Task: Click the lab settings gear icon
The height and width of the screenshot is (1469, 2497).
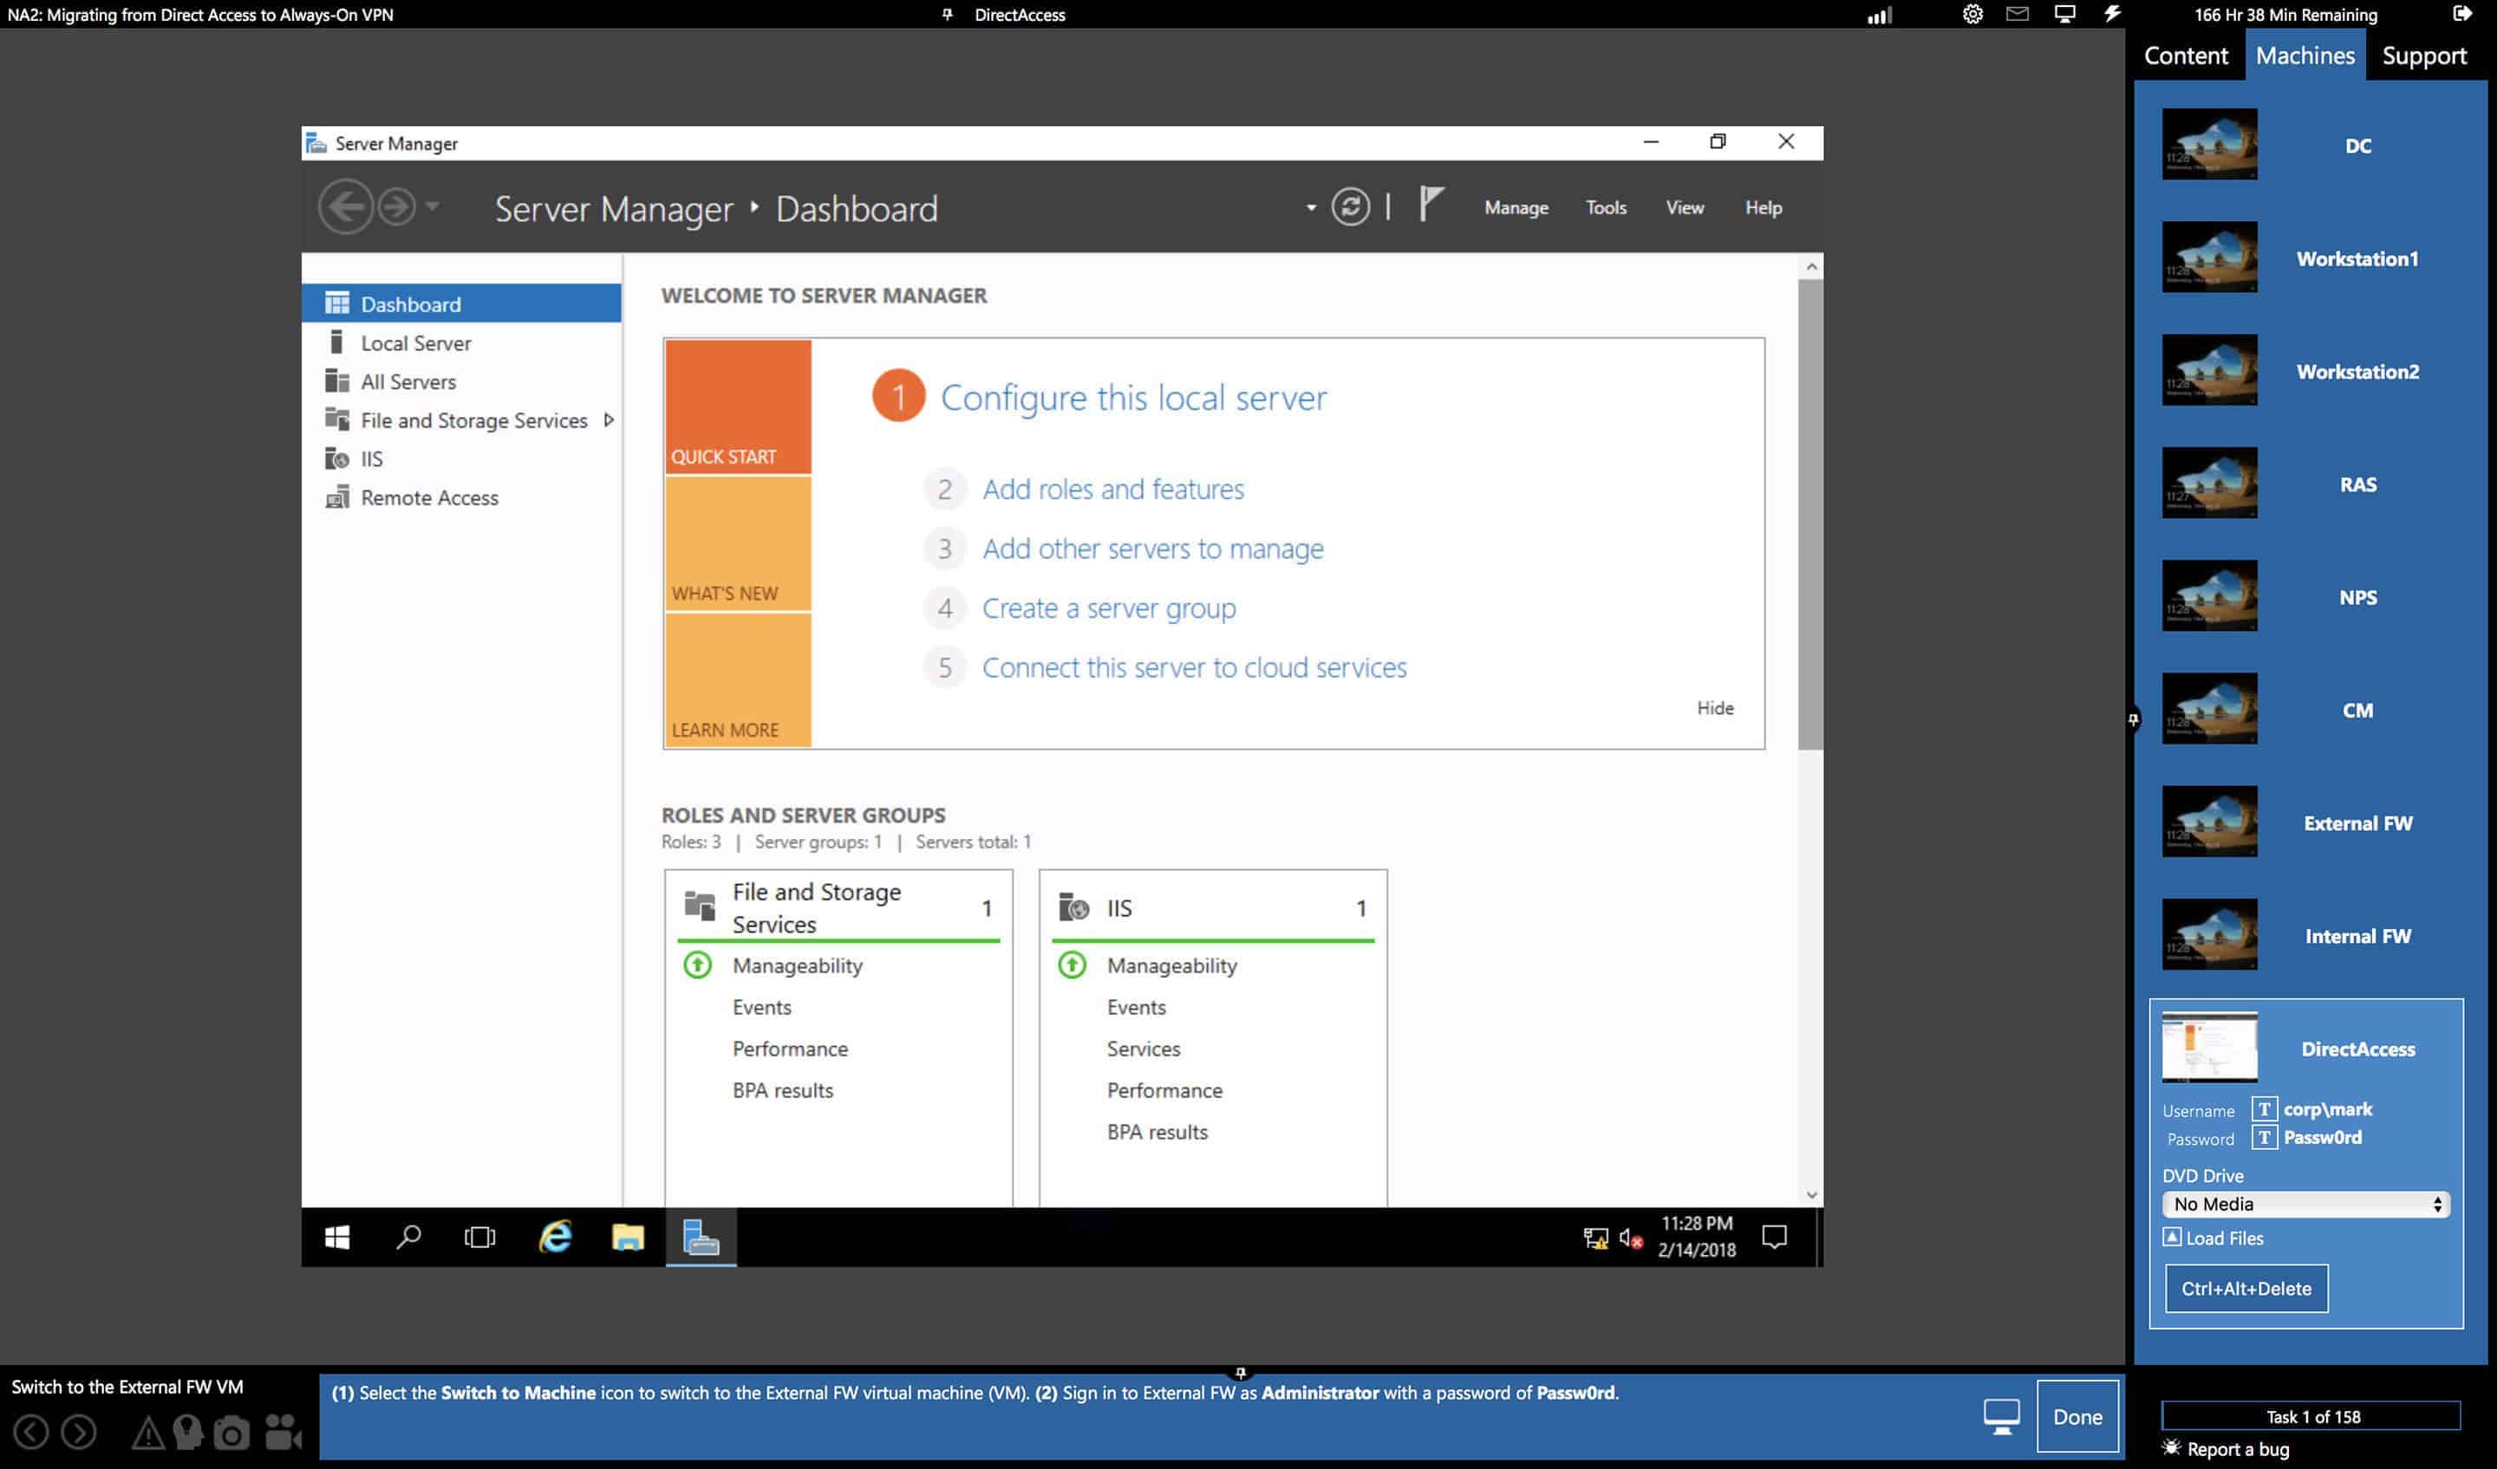Action: coord(1972,14)
